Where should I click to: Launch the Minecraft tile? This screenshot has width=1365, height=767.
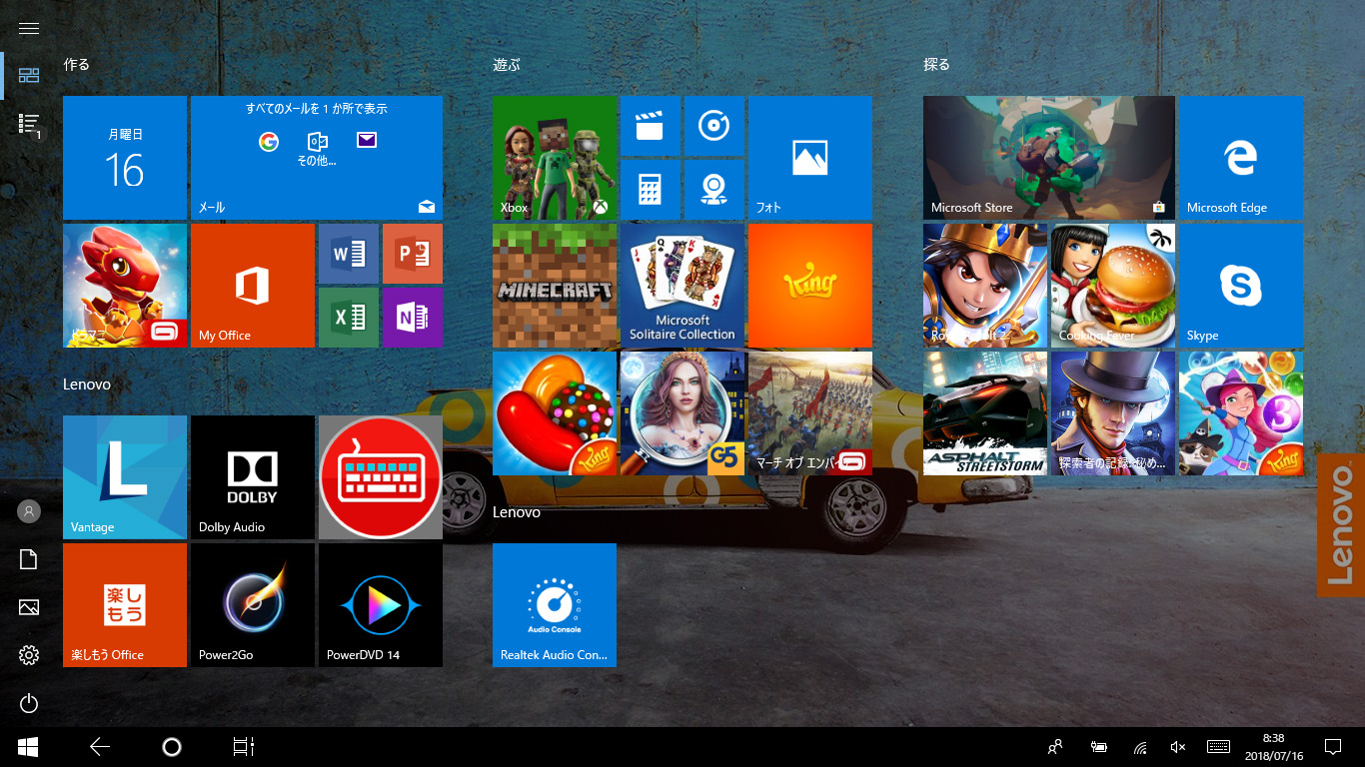(555, 286)
